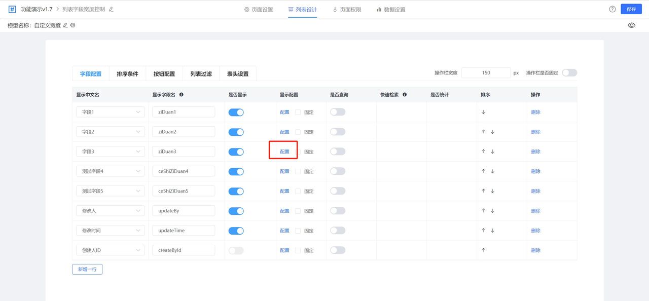649x301 pixels.
Task: 点击「列表设计」显示器图标
Action: [291, 9]
